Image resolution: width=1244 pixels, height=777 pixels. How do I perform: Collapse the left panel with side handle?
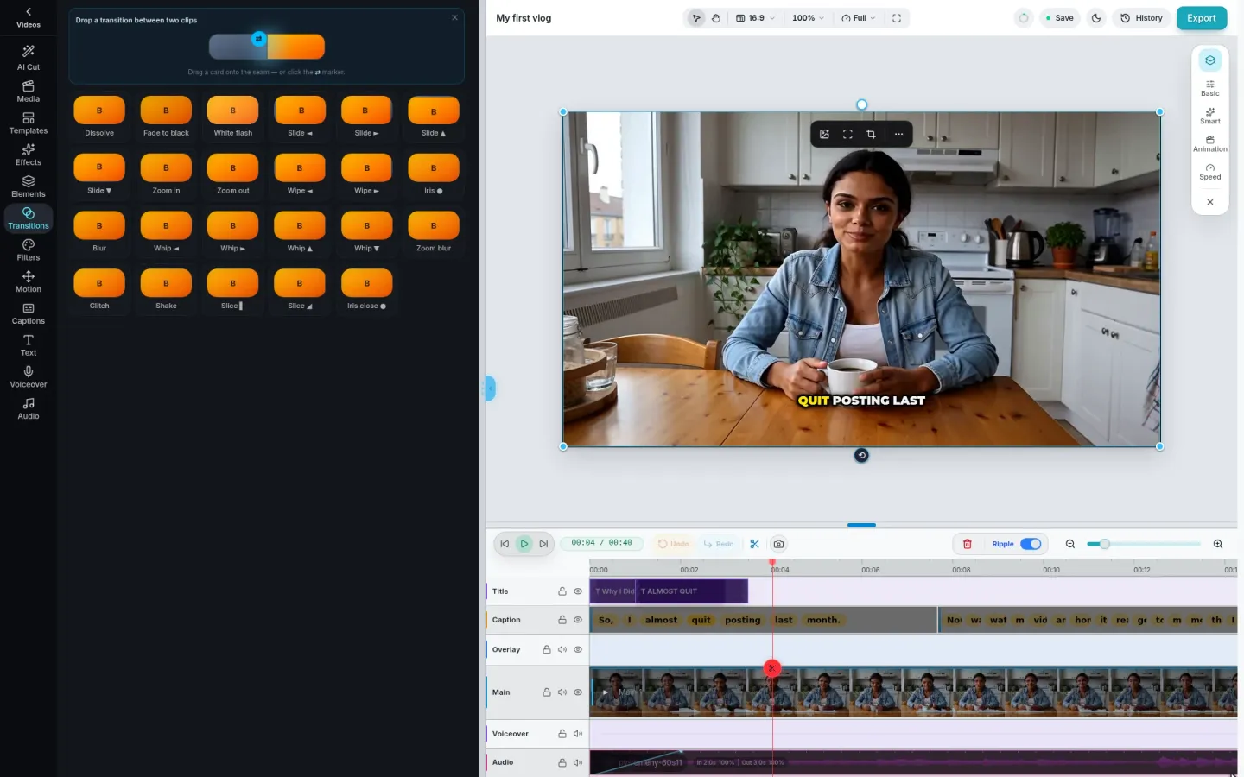click(x=490, y=388)
